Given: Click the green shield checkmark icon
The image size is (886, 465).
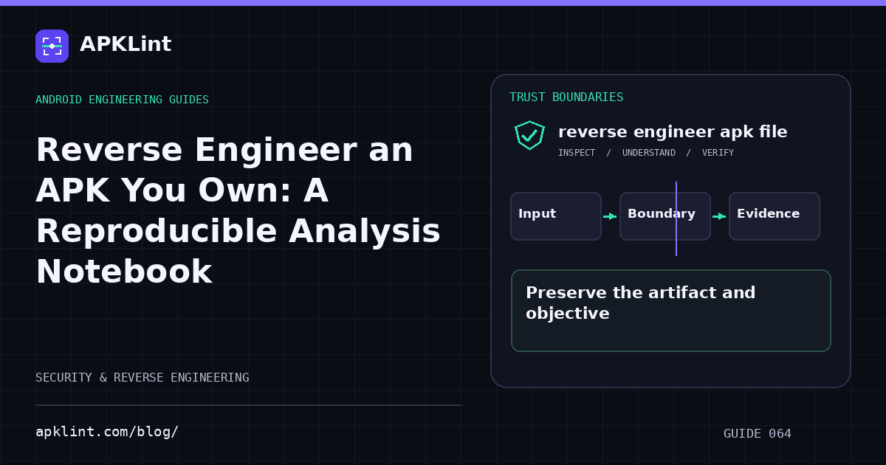Looking at the screenshot, I should pyautogui.click(x=529, y=135).
